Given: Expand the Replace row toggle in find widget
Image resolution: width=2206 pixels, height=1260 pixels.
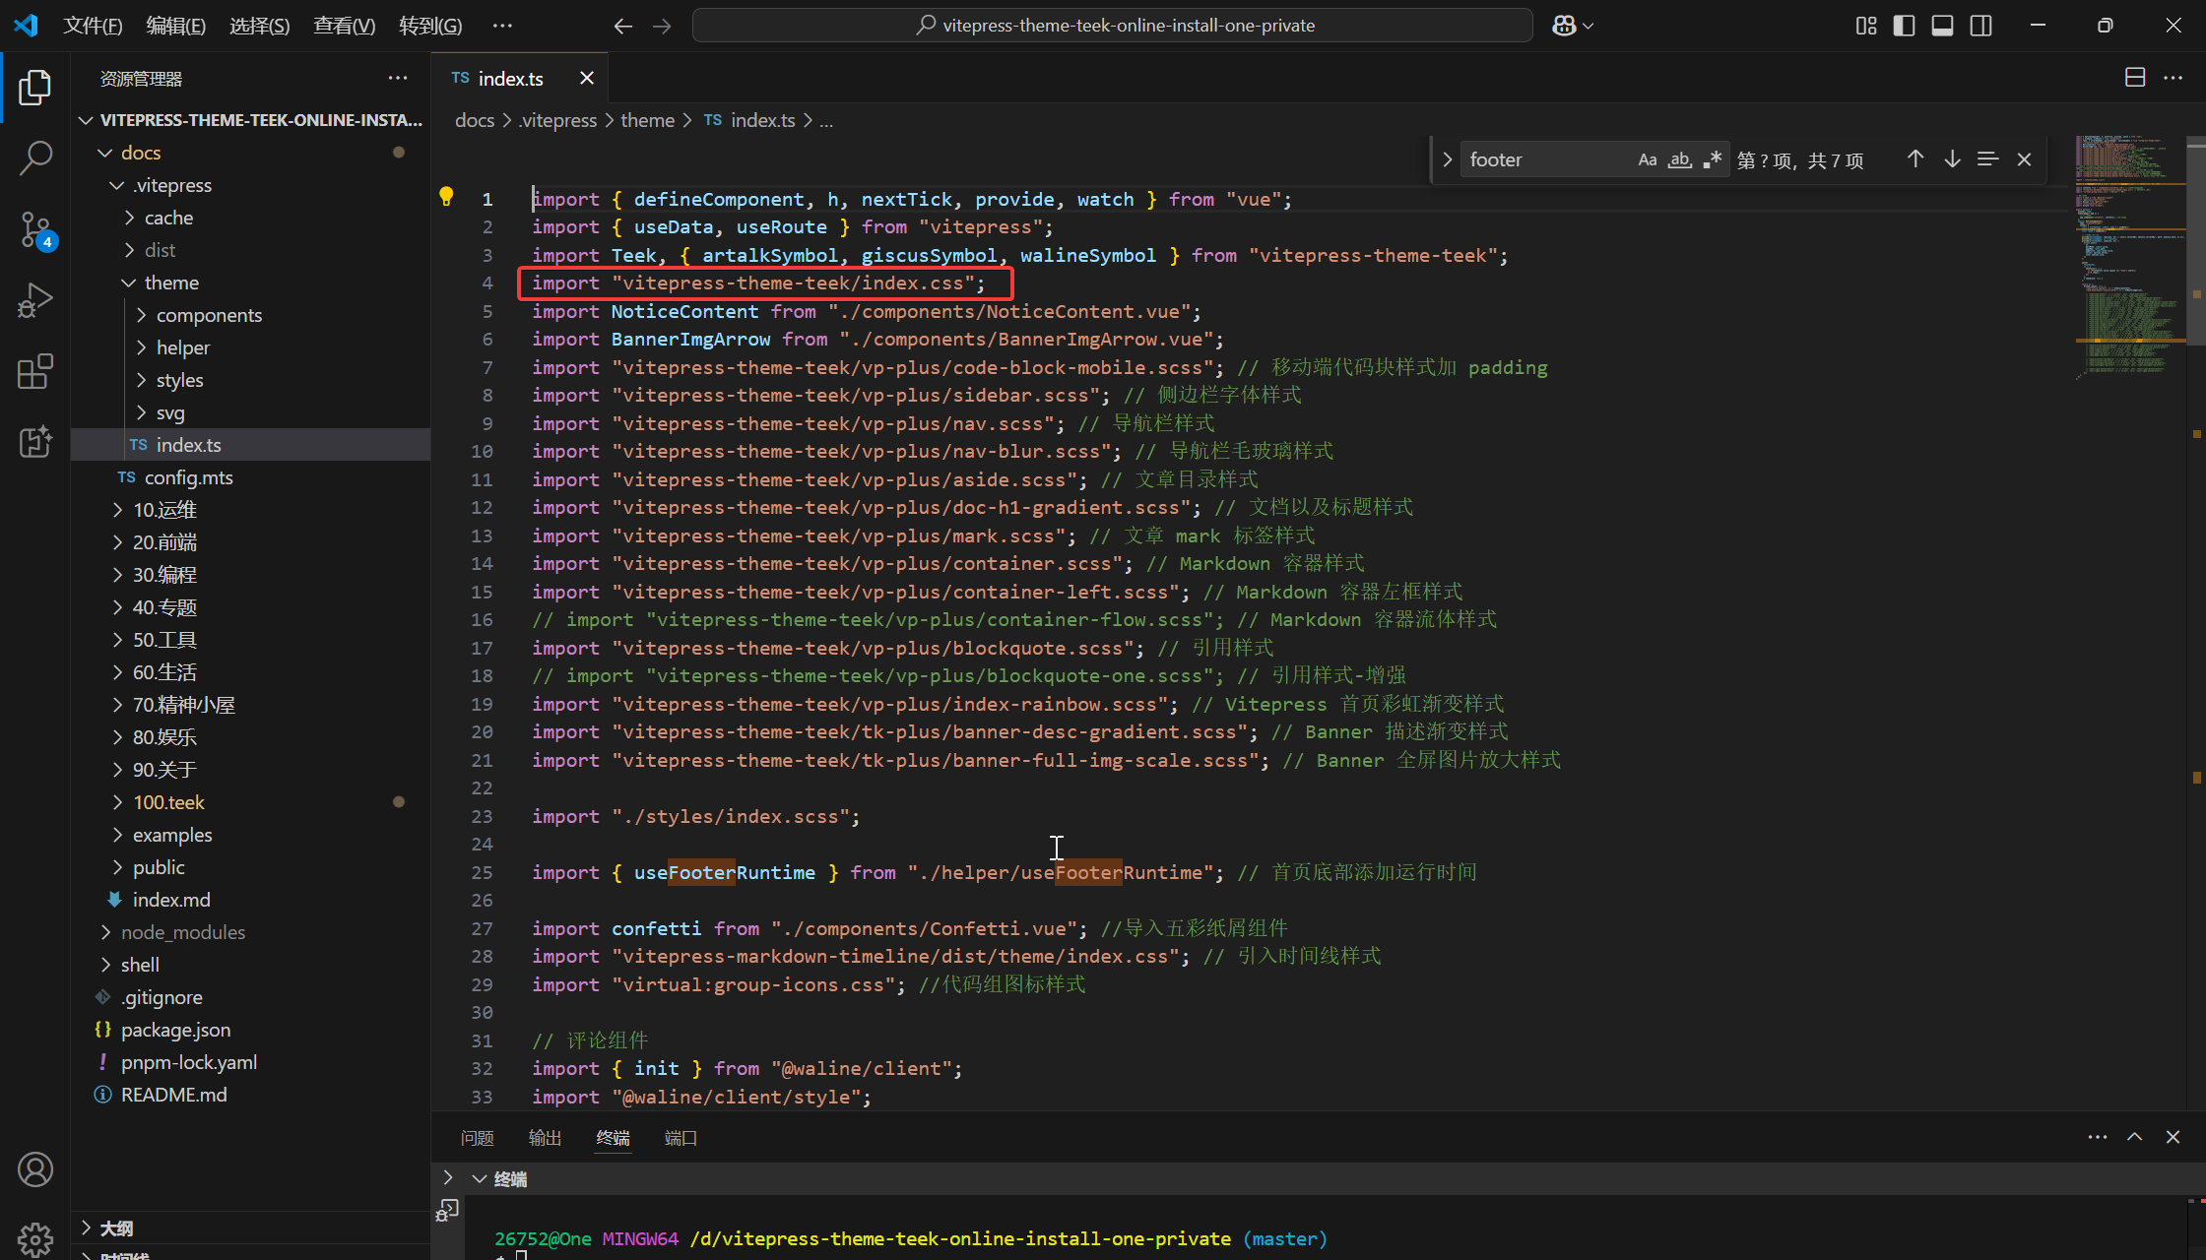Looking at the screenshot, I should click(x=1447, y=159).
